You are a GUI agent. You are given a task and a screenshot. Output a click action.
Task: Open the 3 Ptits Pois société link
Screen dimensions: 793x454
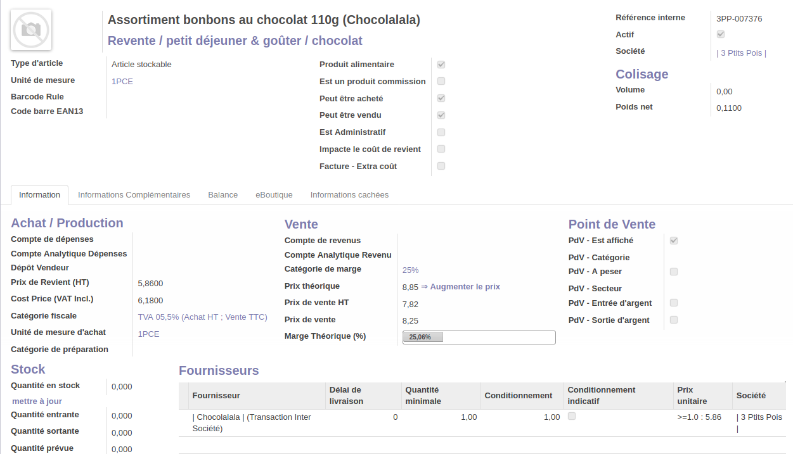pyautogui.click(x=741, y=53)
